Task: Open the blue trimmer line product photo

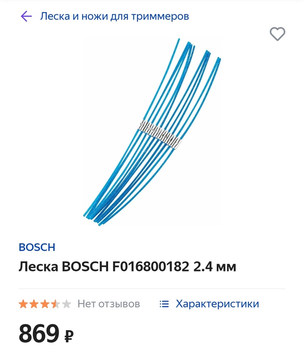Action: 152,132
